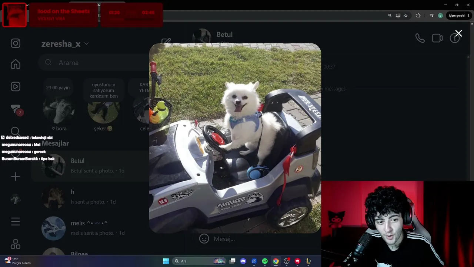Open the sidebar profile avatar
474x267 pixels.
[x=15, y=199]
